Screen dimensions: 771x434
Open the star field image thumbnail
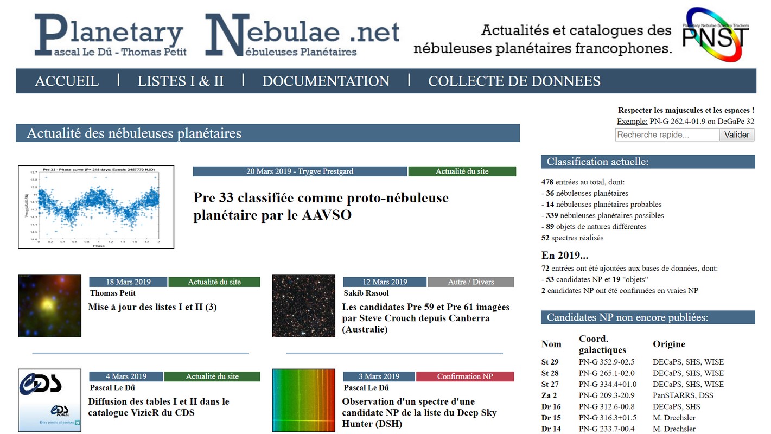[x=303, y=305]
